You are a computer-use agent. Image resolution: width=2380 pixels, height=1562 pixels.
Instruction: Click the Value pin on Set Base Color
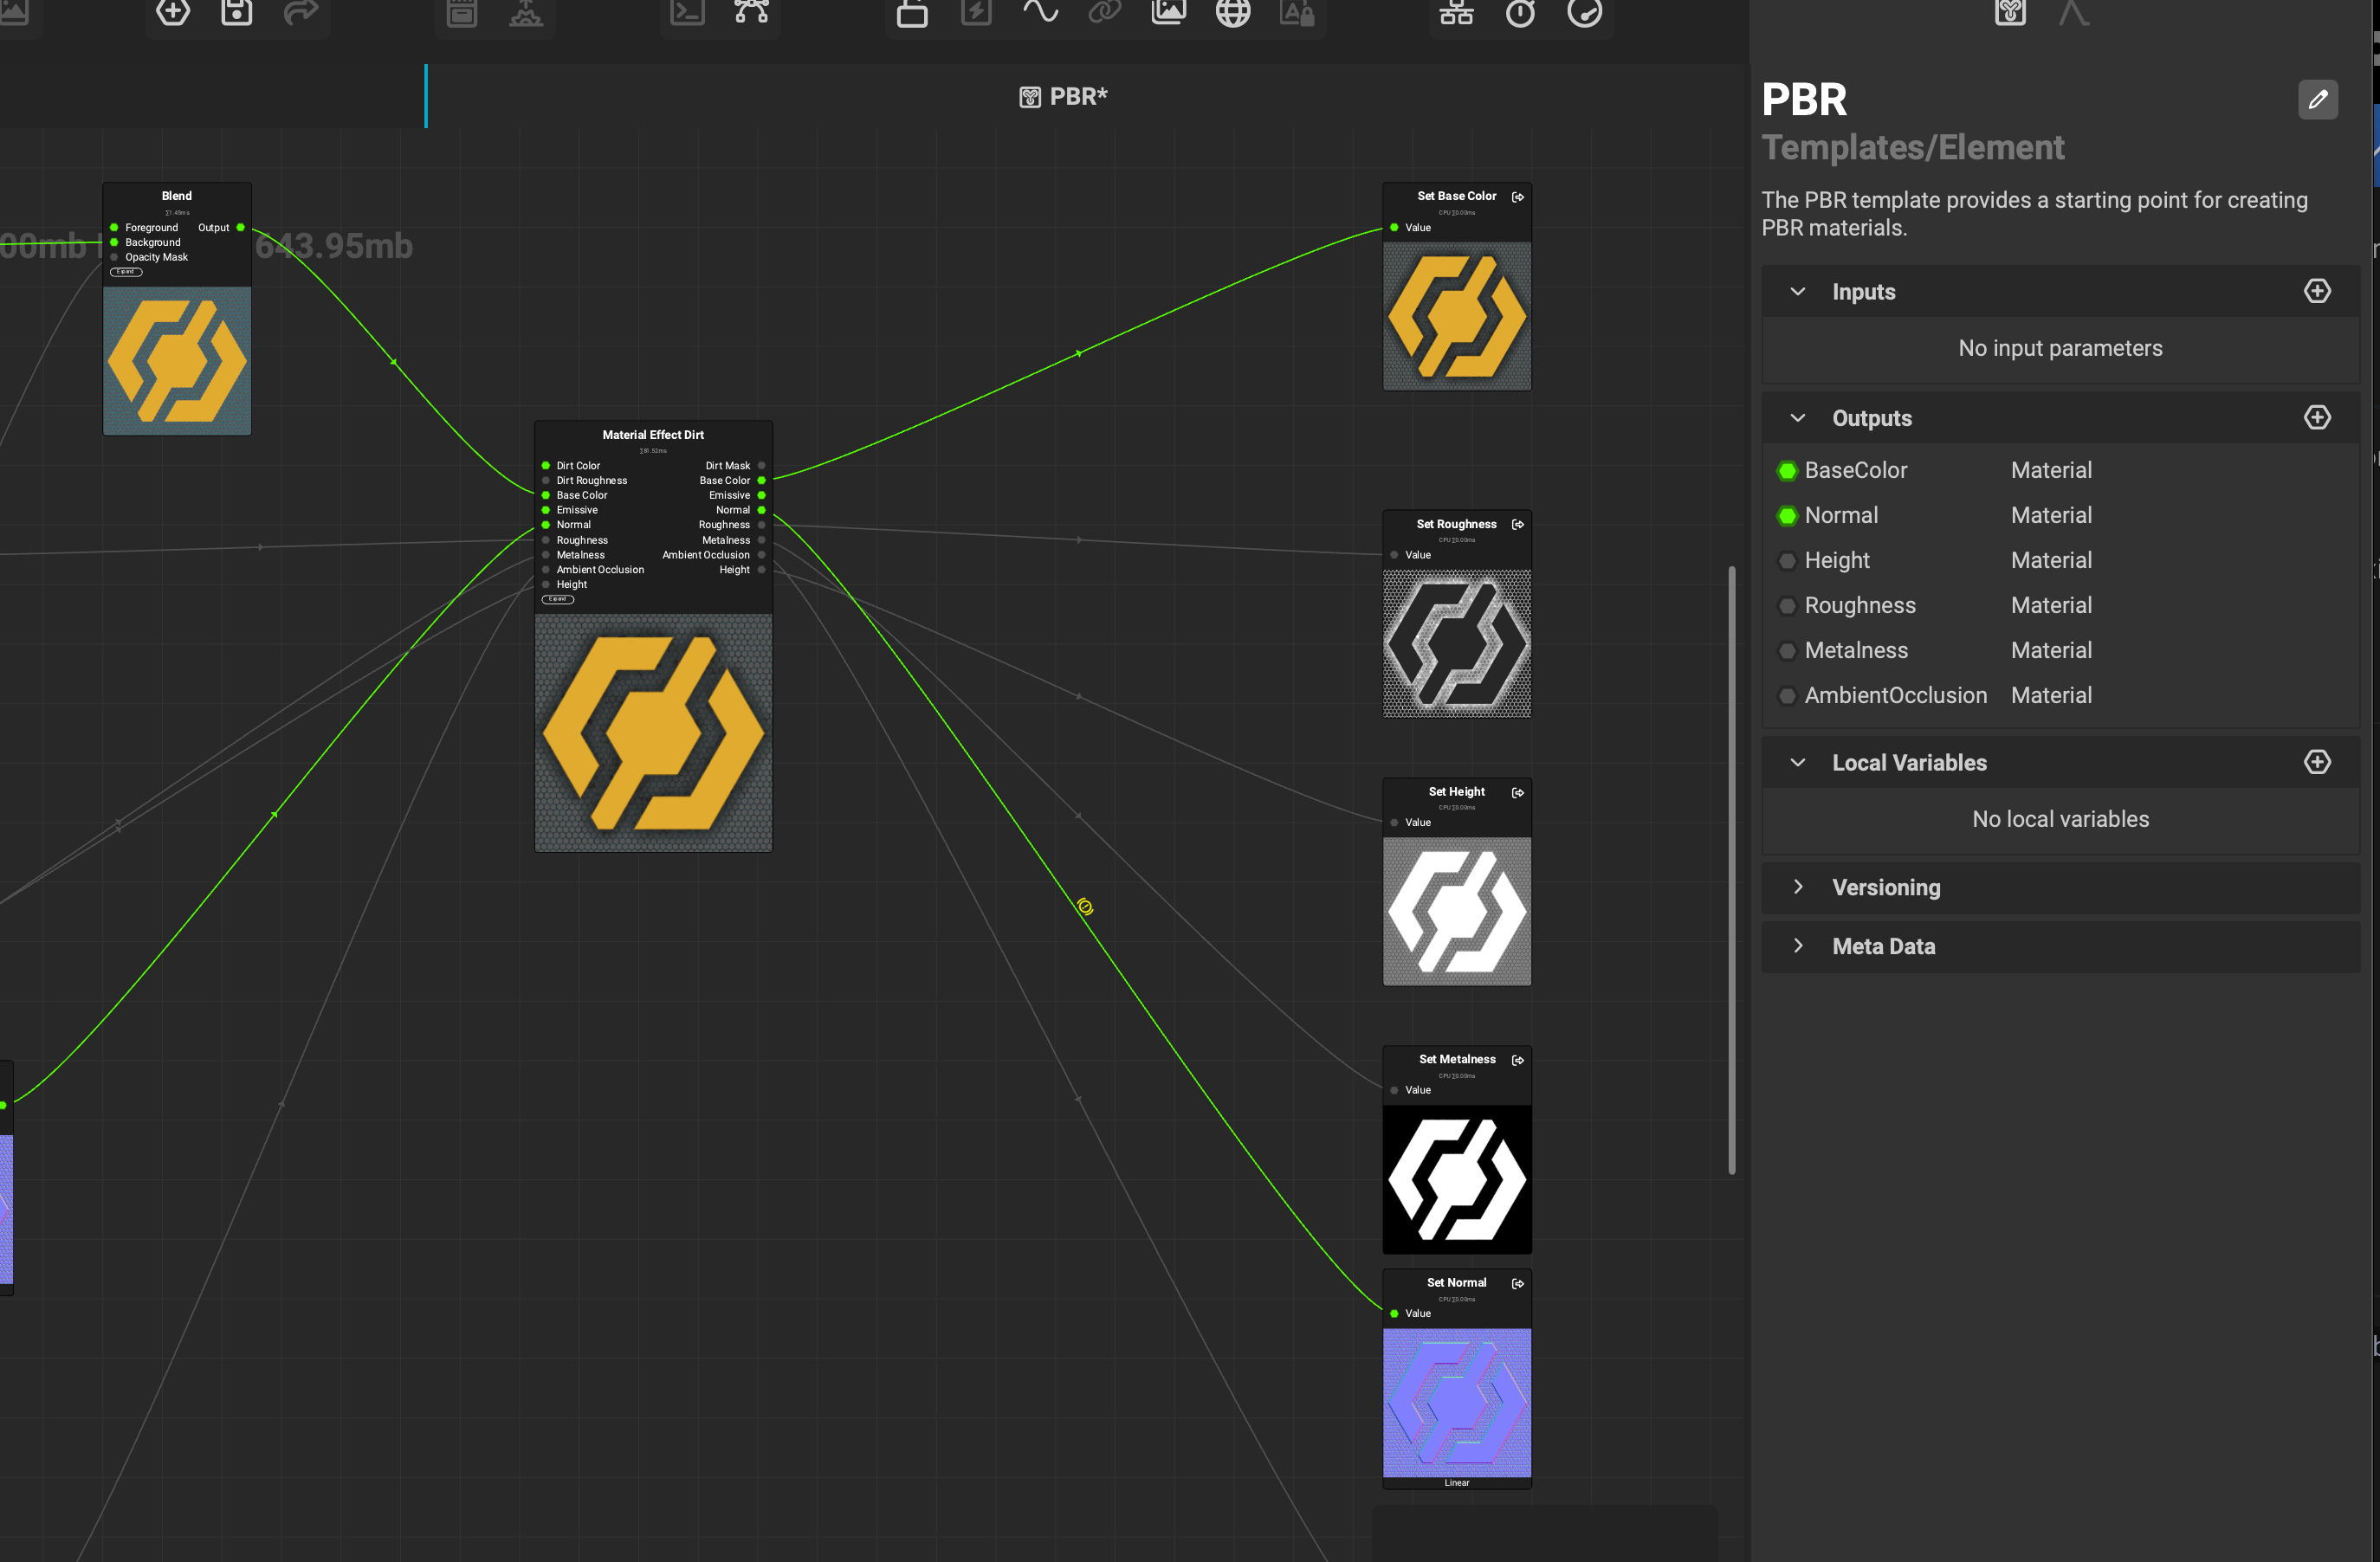point(1394,228)
